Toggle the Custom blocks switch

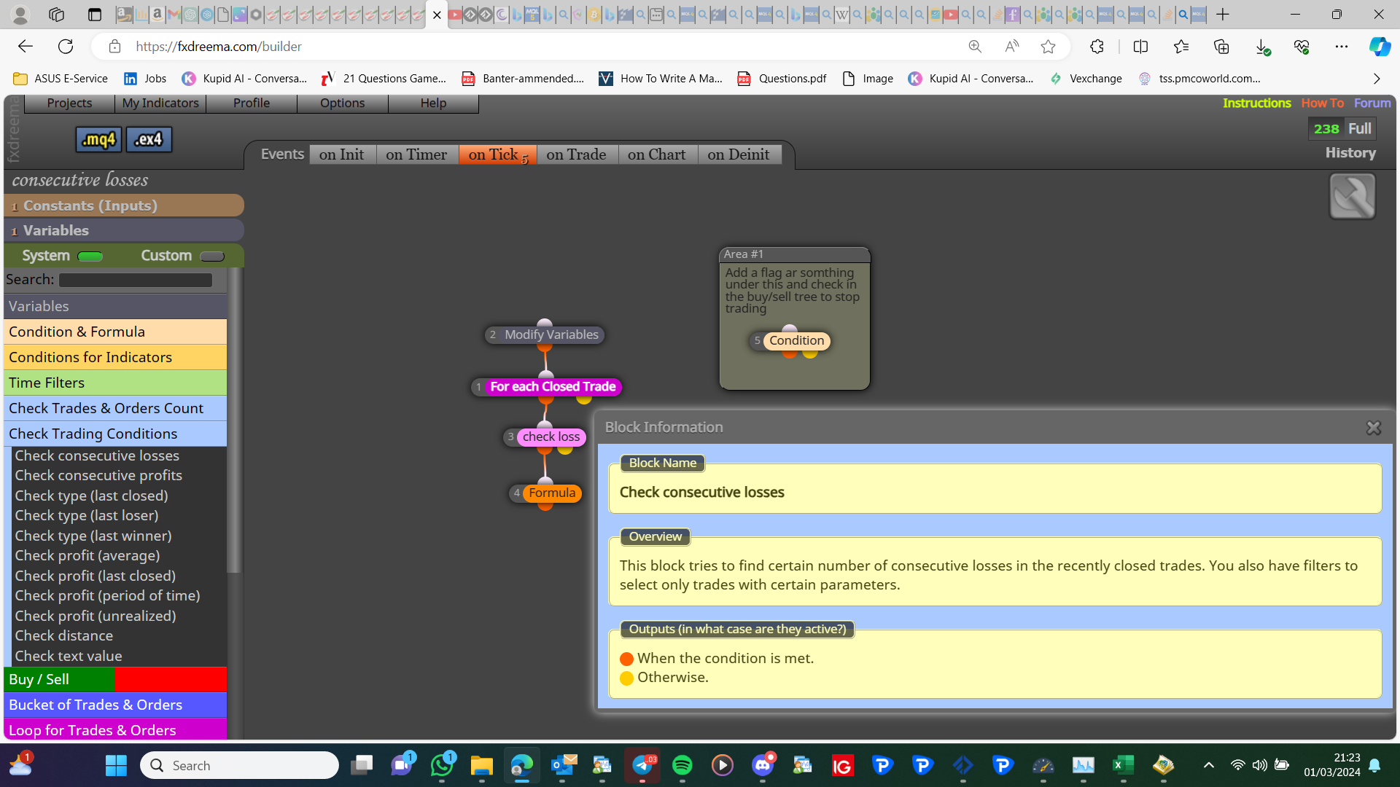coord(212,257)
